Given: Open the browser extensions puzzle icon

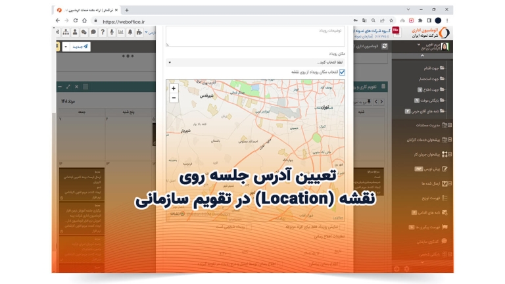Looking at the screenshot, I should 420,20.
